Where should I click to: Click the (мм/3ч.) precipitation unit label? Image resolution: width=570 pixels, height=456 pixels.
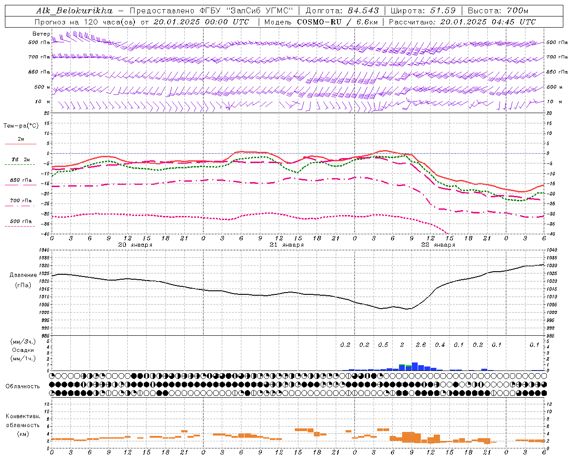coord(23,342)
